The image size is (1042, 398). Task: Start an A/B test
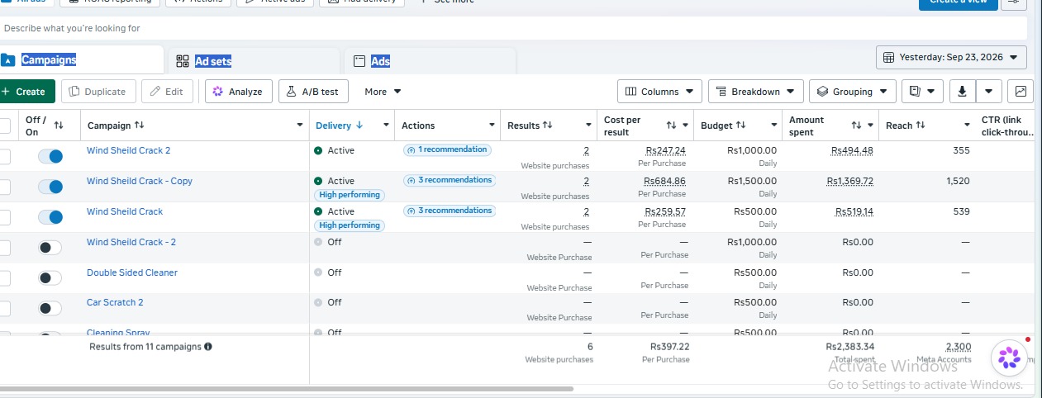pos(313,92)
